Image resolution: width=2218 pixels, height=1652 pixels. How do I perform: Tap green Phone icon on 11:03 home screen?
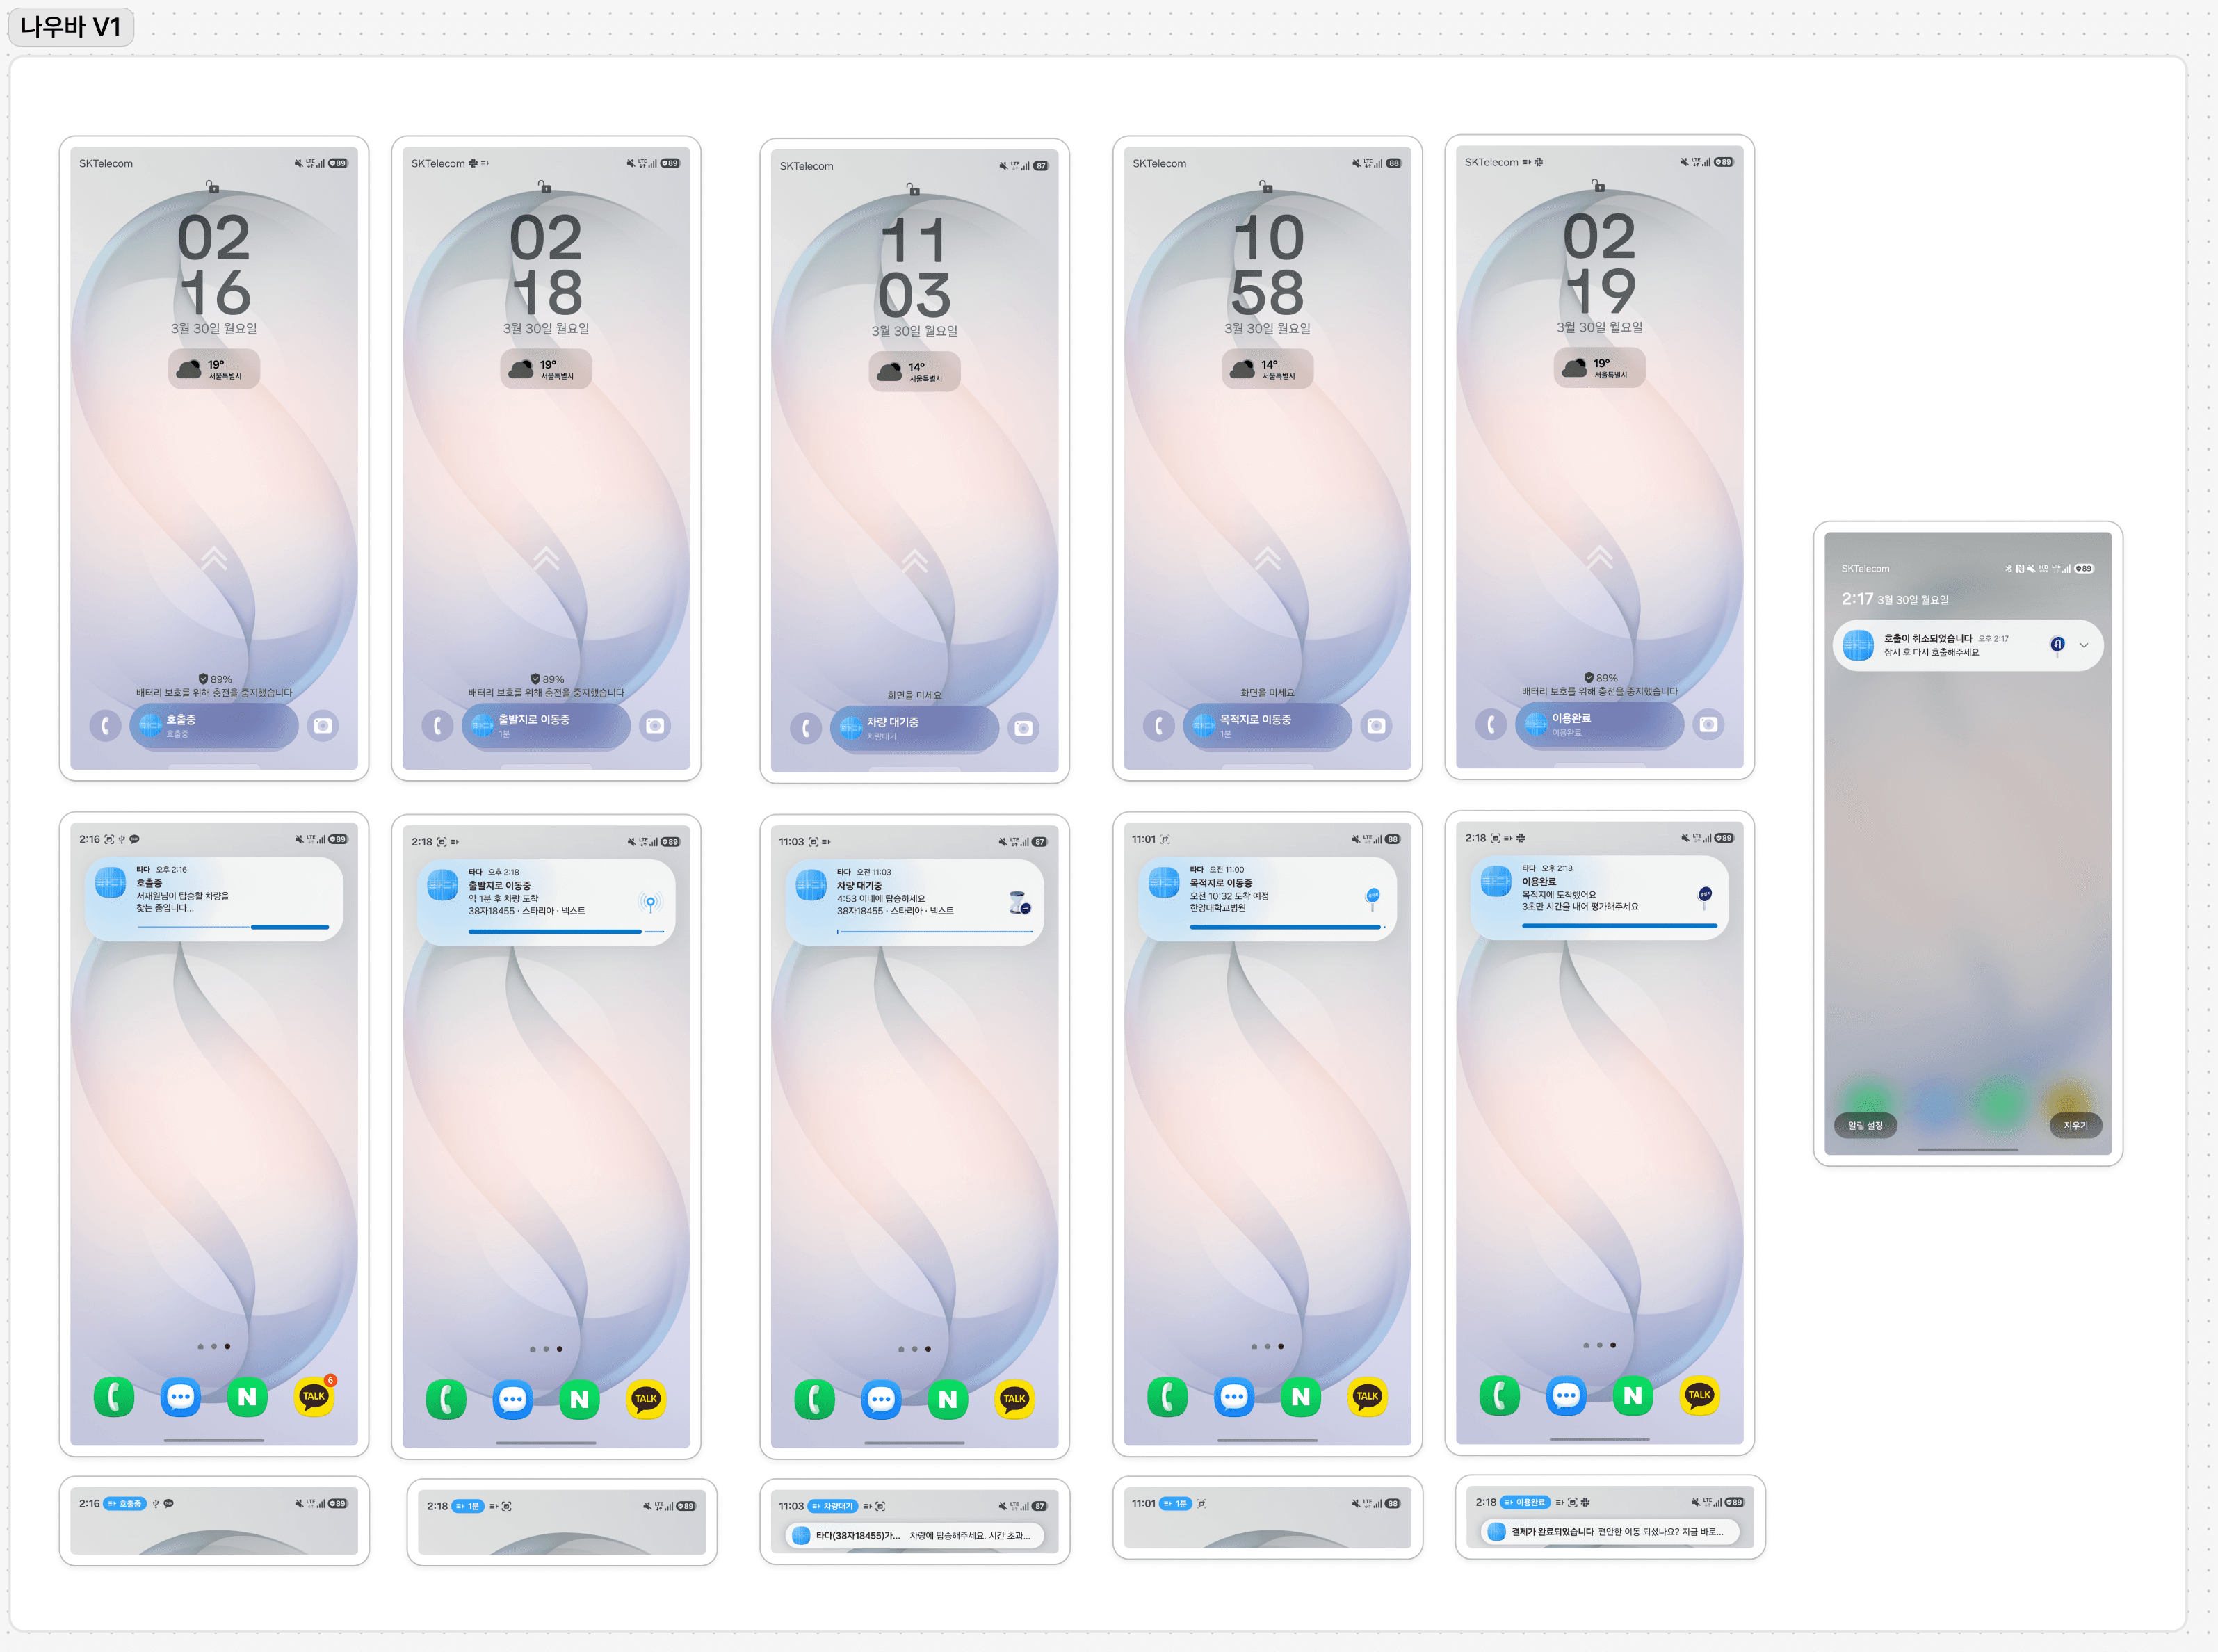815,1399
